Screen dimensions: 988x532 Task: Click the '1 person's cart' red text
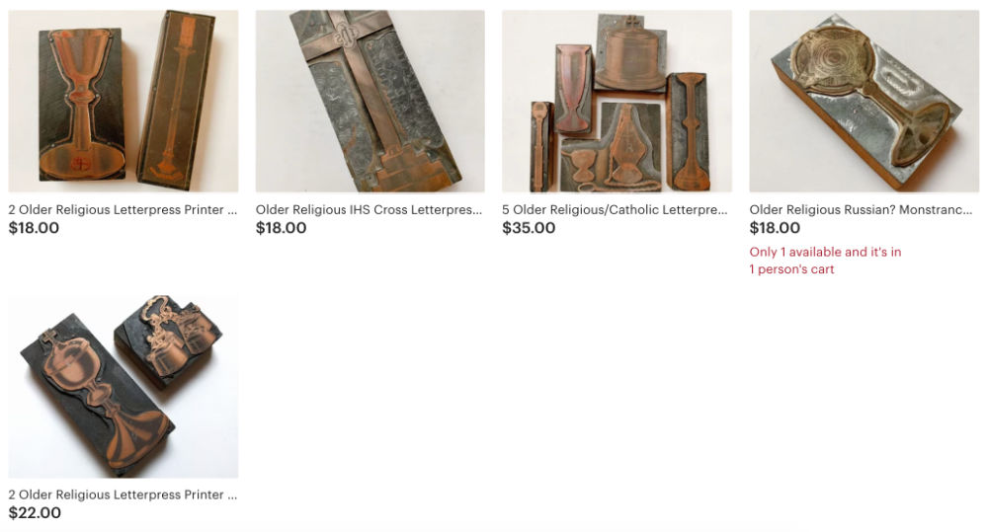point(791,269)
